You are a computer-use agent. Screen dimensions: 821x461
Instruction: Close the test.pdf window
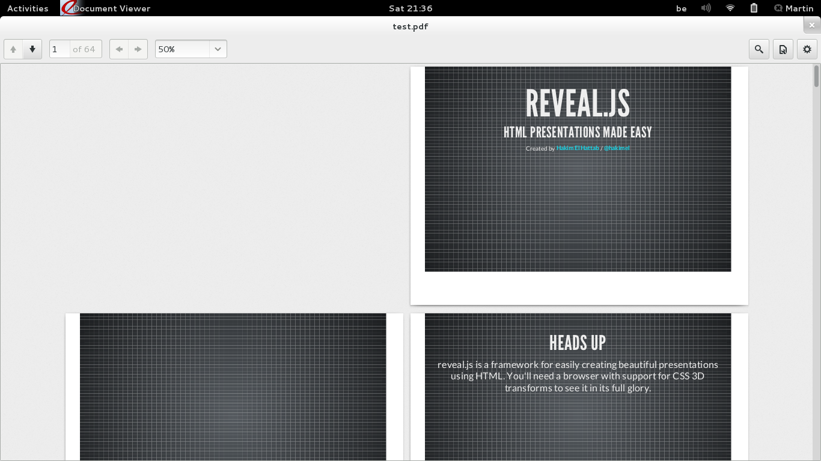tap(812, 25)
